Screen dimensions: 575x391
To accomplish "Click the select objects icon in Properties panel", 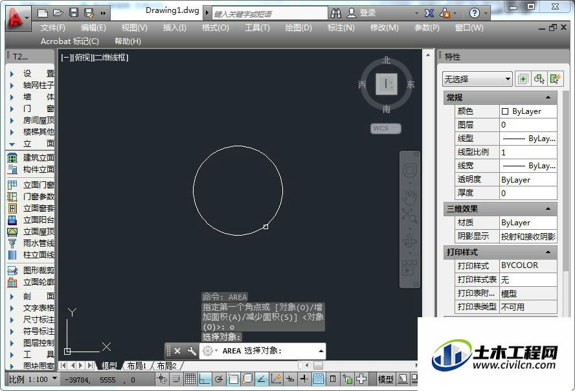I will (x=539, y=79).
